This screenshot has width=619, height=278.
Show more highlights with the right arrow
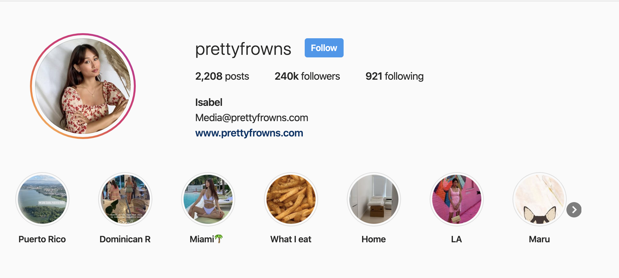[x=574, y=210]
